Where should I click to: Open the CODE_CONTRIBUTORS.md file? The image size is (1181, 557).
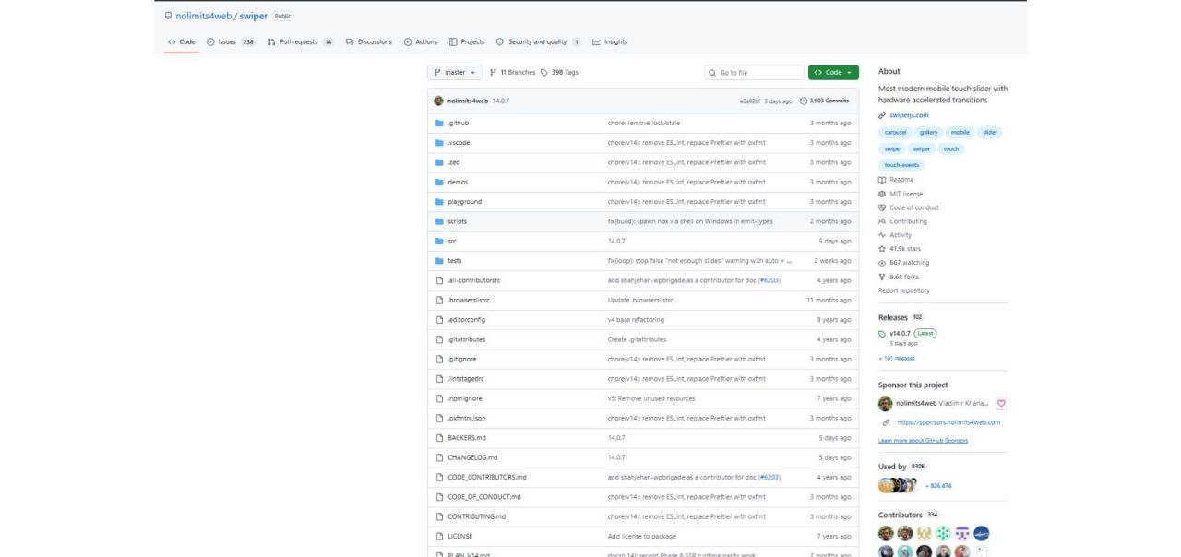486,477
